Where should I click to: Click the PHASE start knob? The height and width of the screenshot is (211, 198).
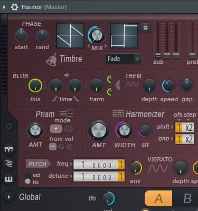pyautogui.click(x=21, y=35)
